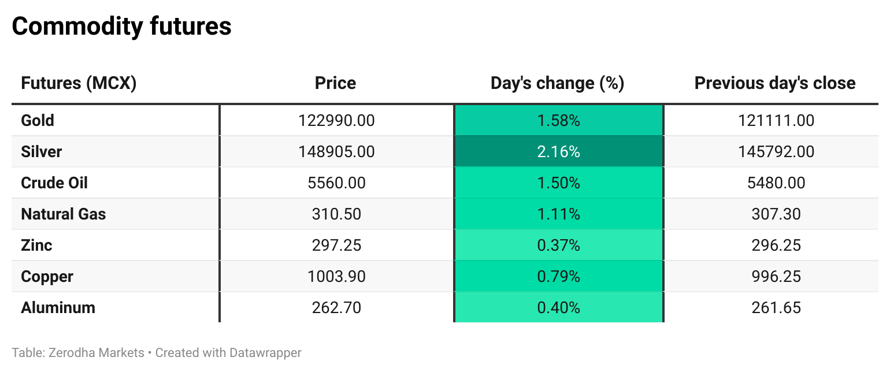The width and height of the screenshot is (890, 372).
Task: Select the Natural Gas row label
Action: point(64,214)
